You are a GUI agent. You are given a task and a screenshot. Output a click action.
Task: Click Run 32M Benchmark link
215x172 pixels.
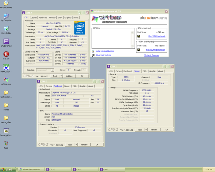[x=157, y=36]
